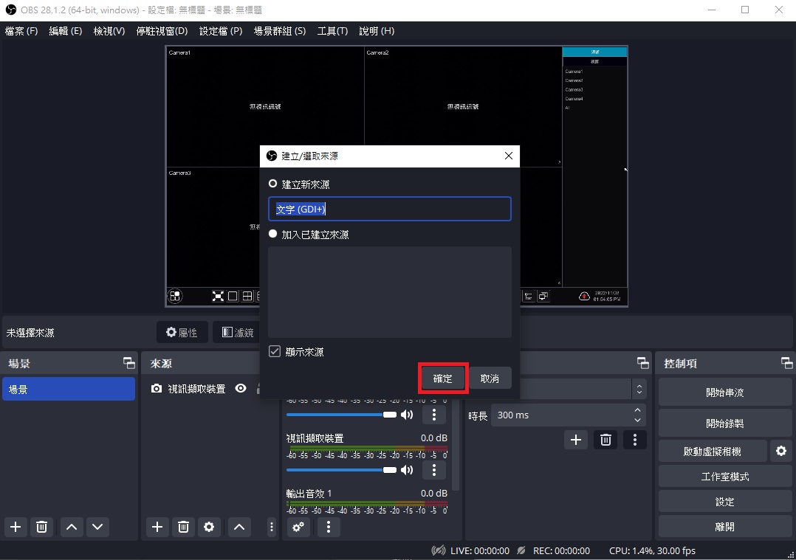Open the 場景群組 (S) menu
This screenshot has height=560, width=796.
280,31
